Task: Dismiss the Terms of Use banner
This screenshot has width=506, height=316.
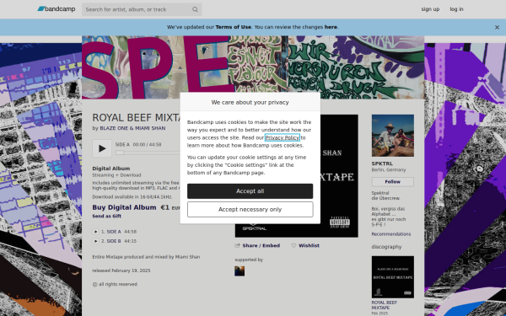Action: [497, 28]
